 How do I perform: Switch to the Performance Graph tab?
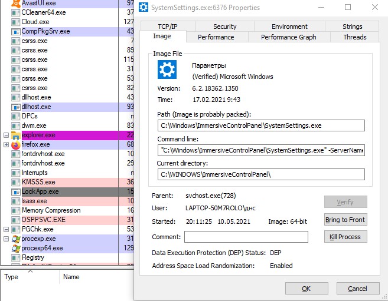pyautogui.click(x=289, y=37)
